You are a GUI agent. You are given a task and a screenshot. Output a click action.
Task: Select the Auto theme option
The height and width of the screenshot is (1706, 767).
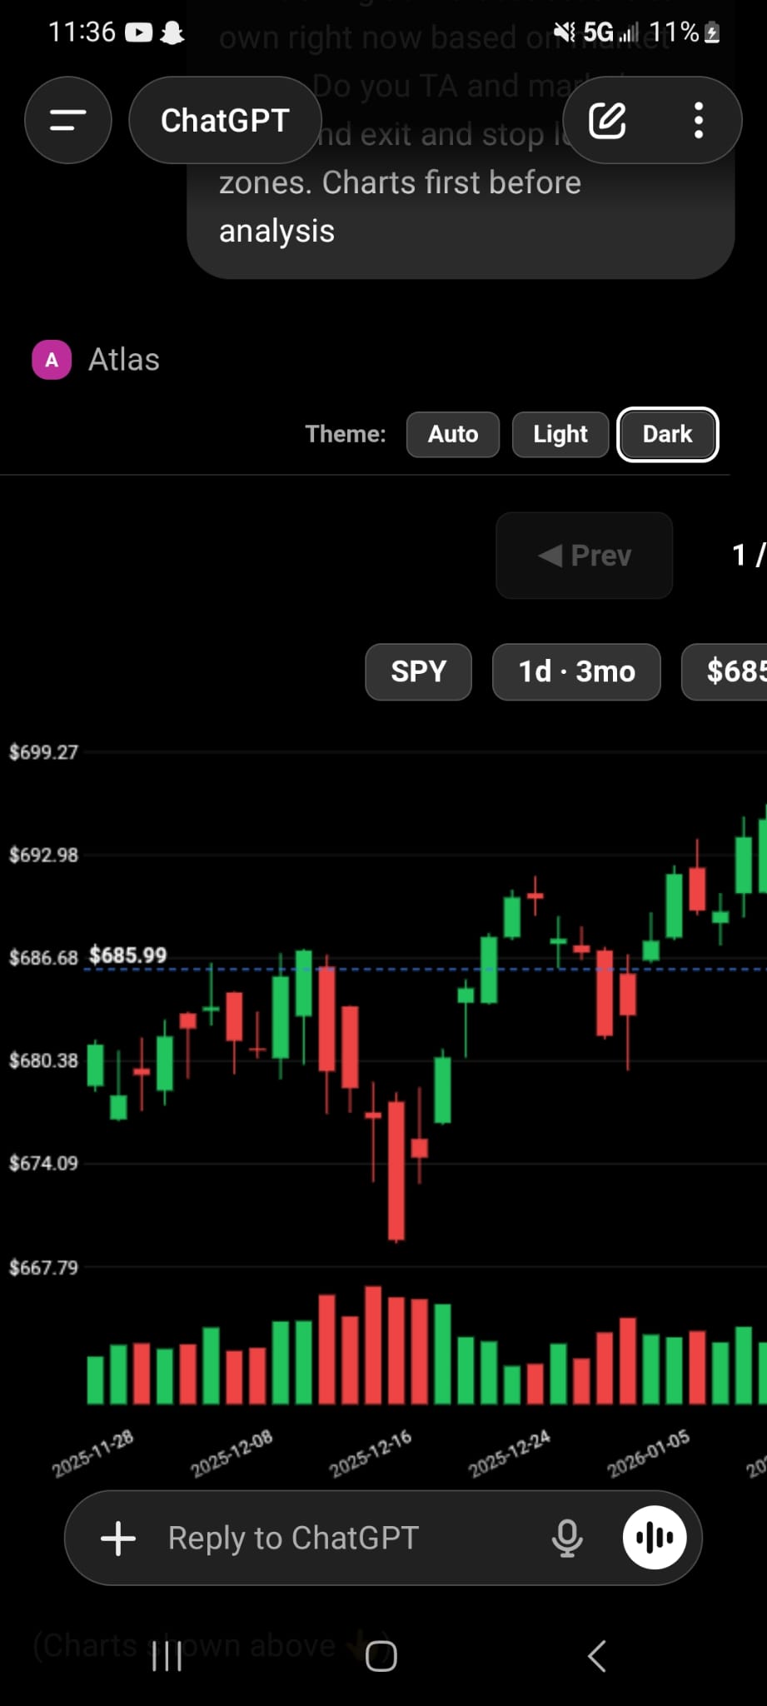tap(453, 434)
